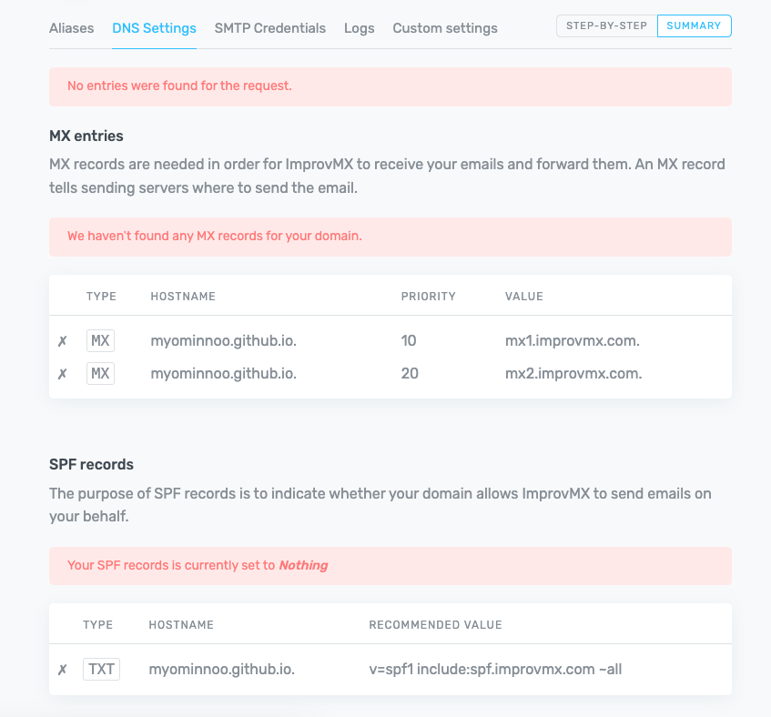Click the priority value 20
Viewport: 771px width, 717px height.
[x=410, y=373]
